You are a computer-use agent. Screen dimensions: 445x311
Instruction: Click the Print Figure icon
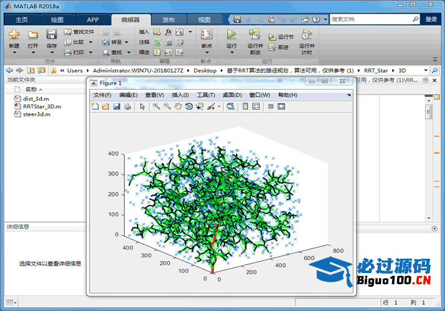pos(127,106)
